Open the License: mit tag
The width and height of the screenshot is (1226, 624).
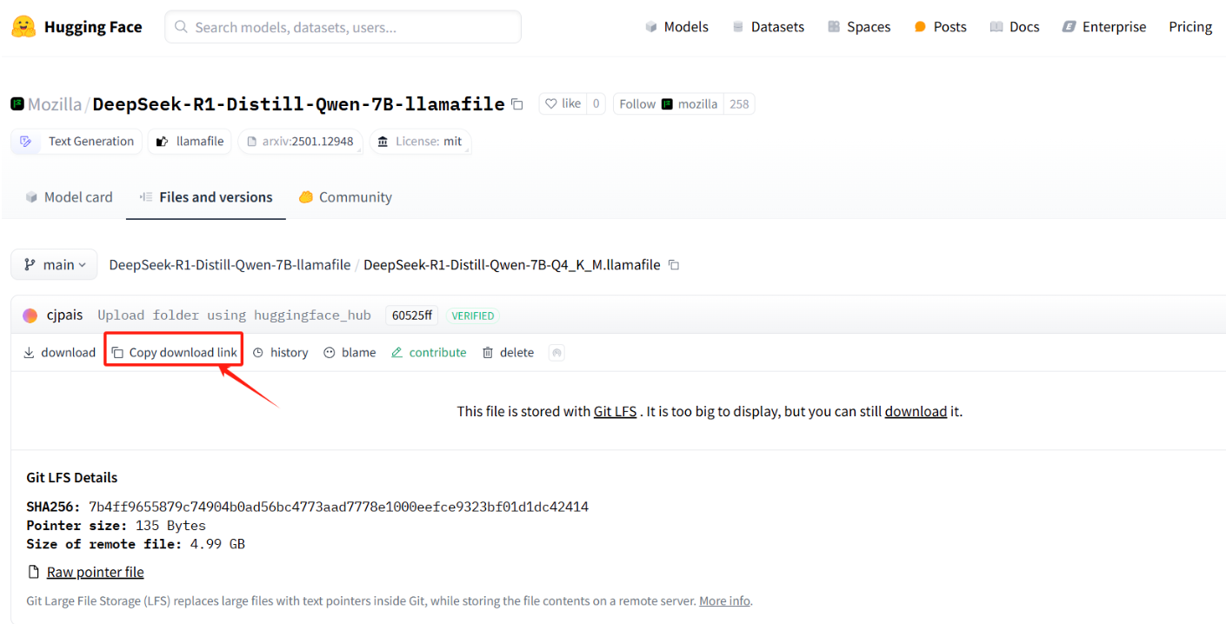[420, 142]
